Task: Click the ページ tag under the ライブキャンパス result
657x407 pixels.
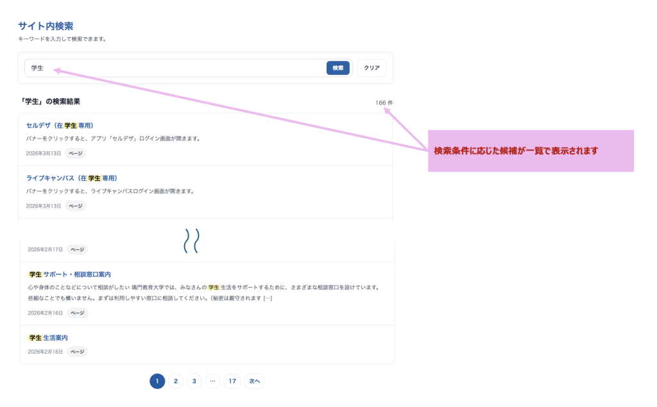Action: coord(76,206)
